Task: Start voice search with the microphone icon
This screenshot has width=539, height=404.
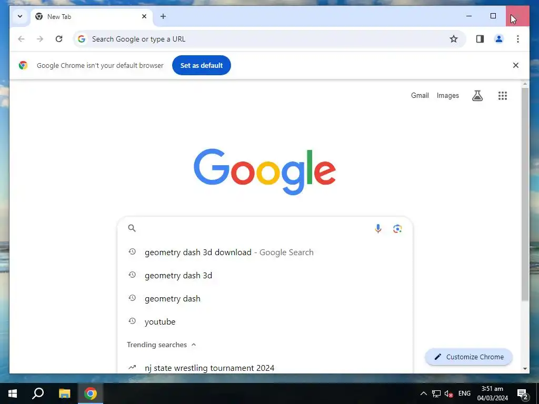Action: click(x=378, y=228)
